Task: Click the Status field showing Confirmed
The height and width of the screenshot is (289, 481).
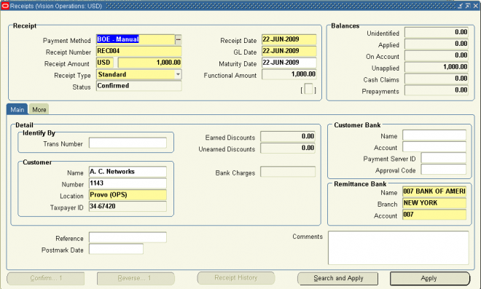Action: click(138, 86)
